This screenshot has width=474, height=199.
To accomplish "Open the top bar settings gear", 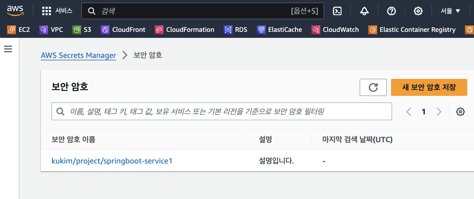I will point(418,11).
